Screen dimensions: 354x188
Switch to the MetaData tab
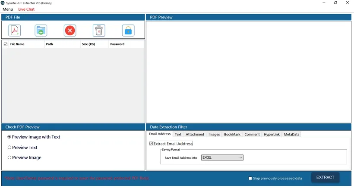[x=291, y=135]
